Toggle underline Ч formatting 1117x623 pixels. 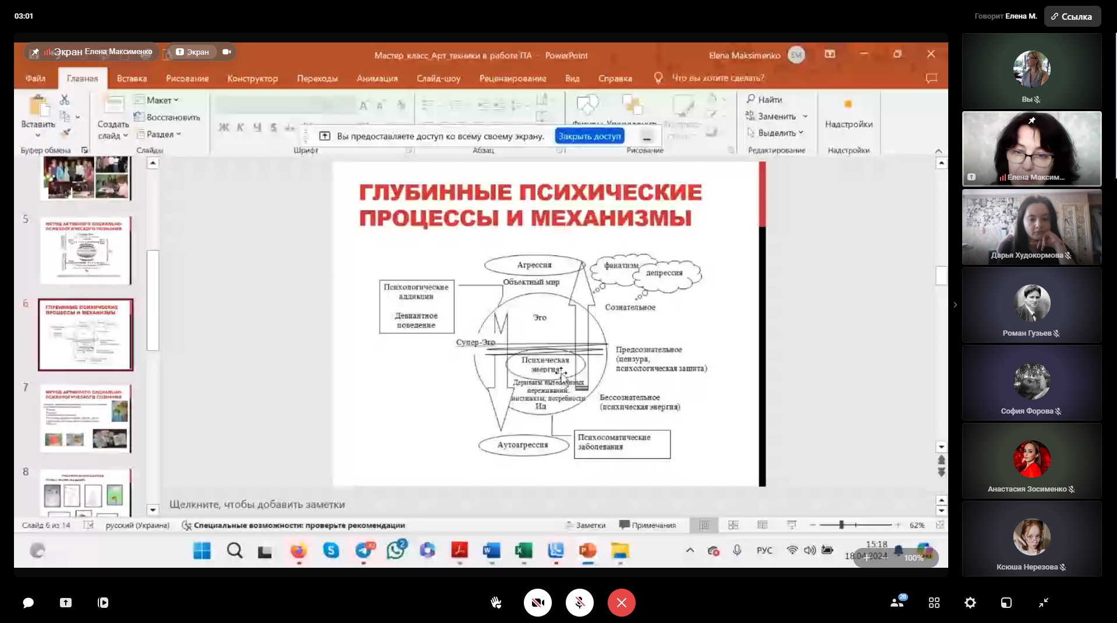[257, 127]
